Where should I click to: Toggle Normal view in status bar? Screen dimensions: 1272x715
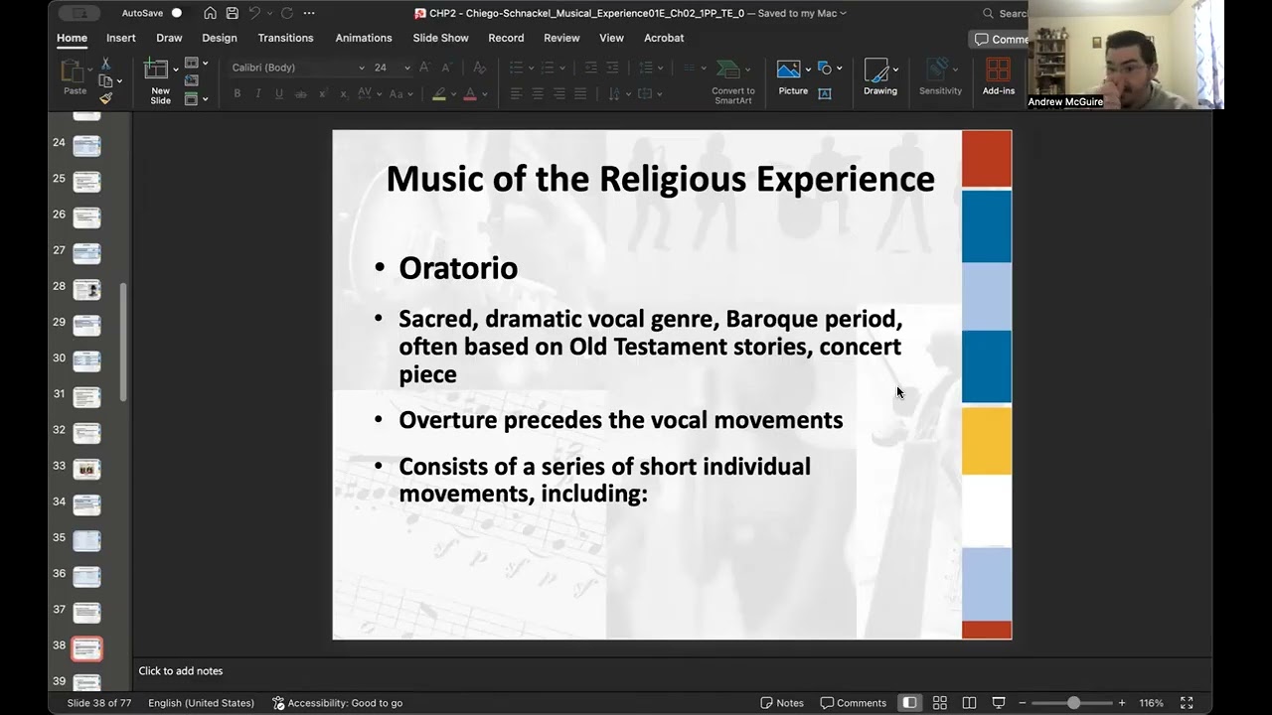(x=909, y=703)
